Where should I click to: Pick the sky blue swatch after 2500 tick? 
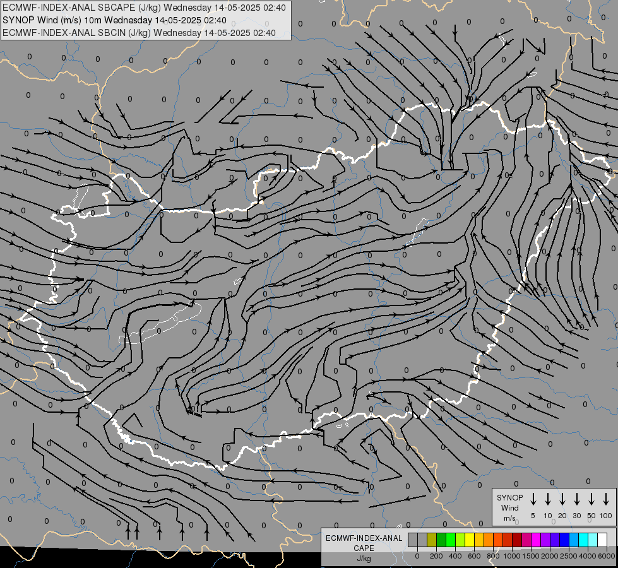pos(574,540)
